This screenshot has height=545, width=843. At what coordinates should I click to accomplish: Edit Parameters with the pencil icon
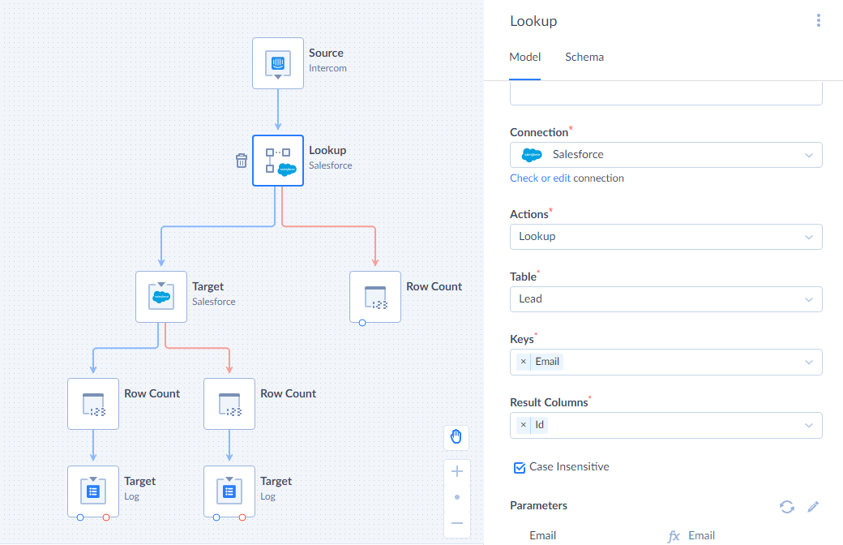coord(813,506)
